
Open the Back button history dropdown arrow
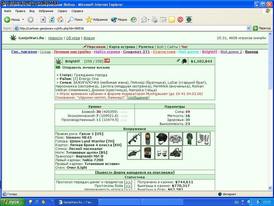coord(23,20)
